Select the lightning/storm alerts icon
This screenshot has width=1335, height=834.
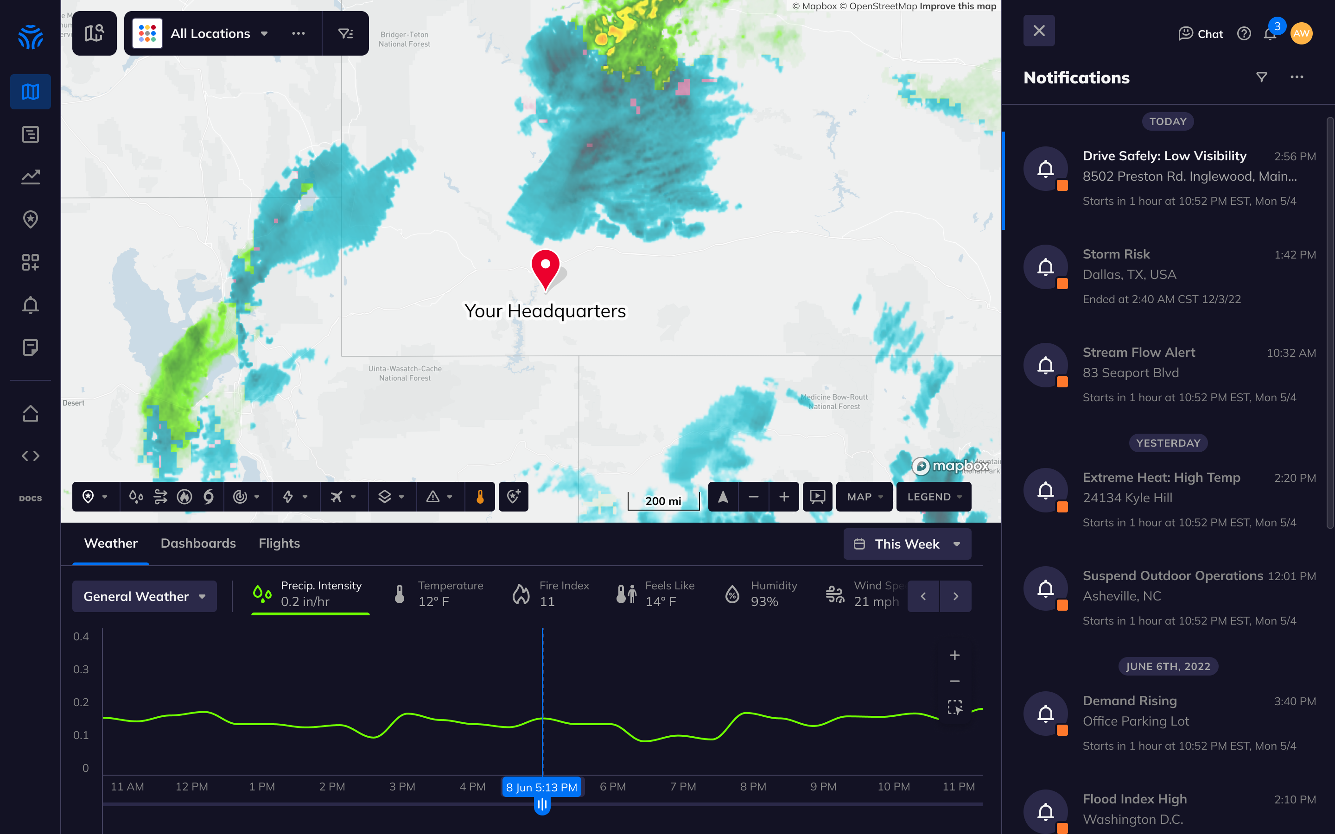(288, 497)
